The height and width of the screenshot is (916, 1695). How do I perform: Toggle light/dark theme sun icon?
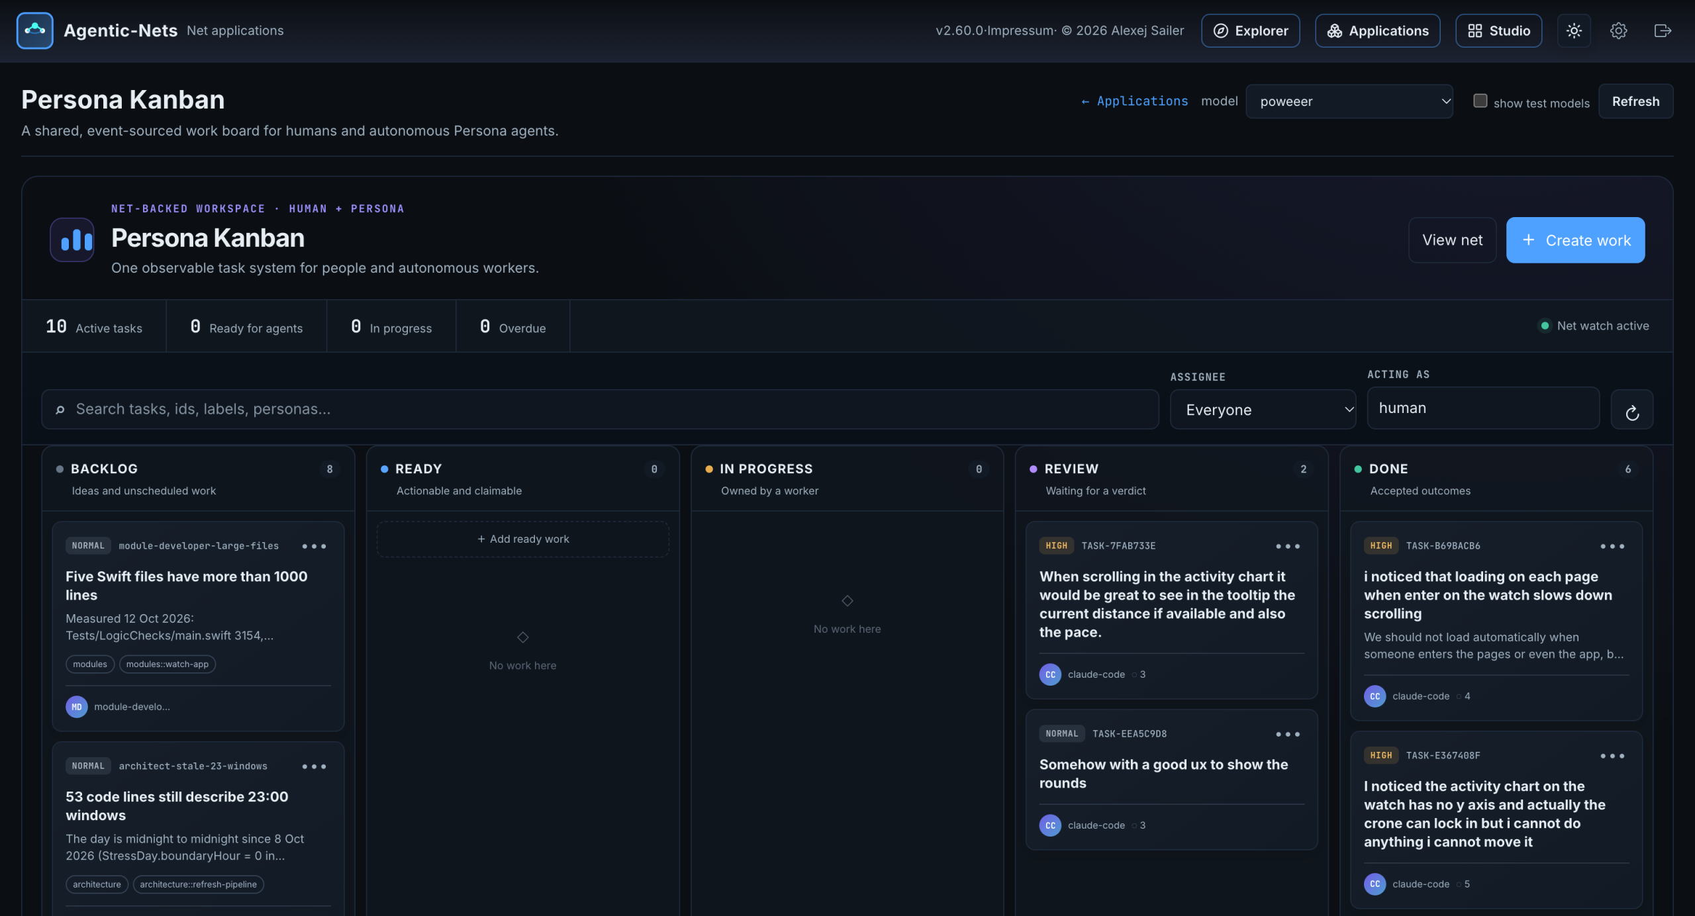click(1574, 30)
